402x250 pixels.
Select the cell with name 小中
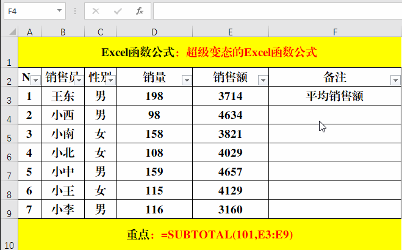(63, 171)
